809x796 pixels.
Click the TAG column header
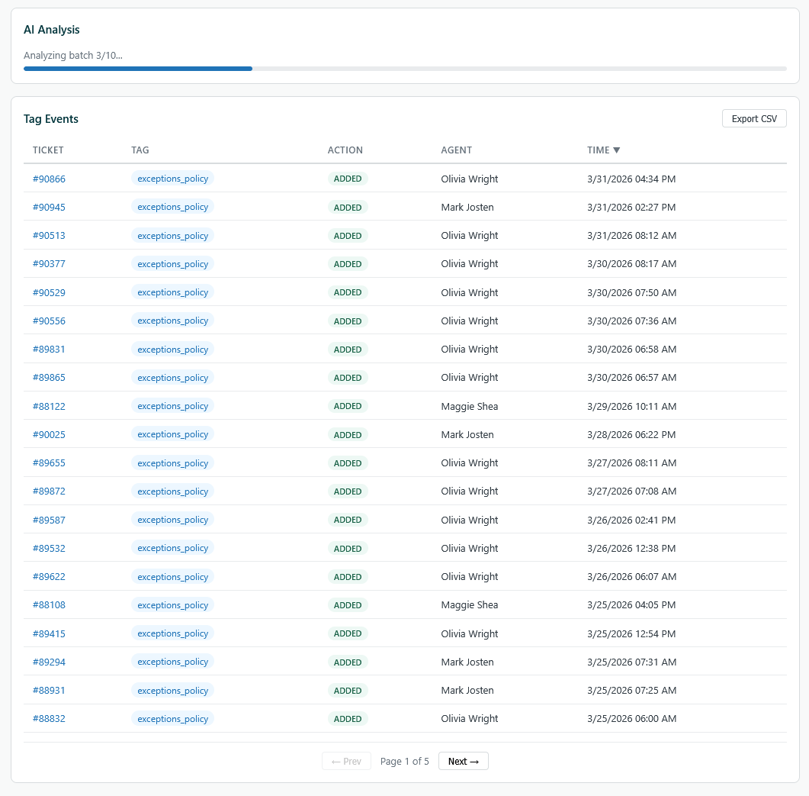pyautogui.click(x=140, y=150)
